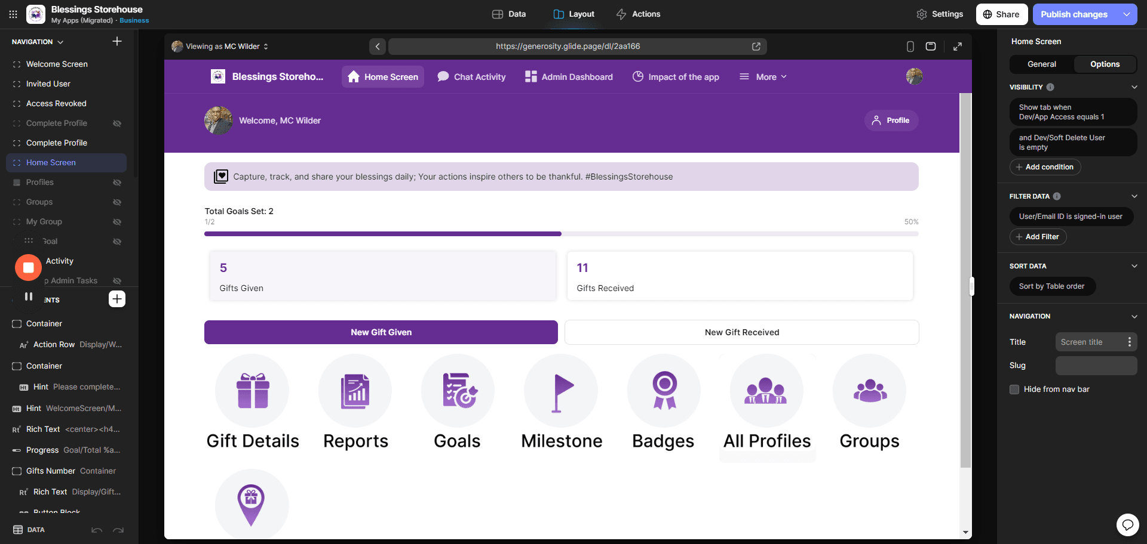This screenshot has width=1147, height=544.
Task: Click the Share button
Action: coord(1002,14)
